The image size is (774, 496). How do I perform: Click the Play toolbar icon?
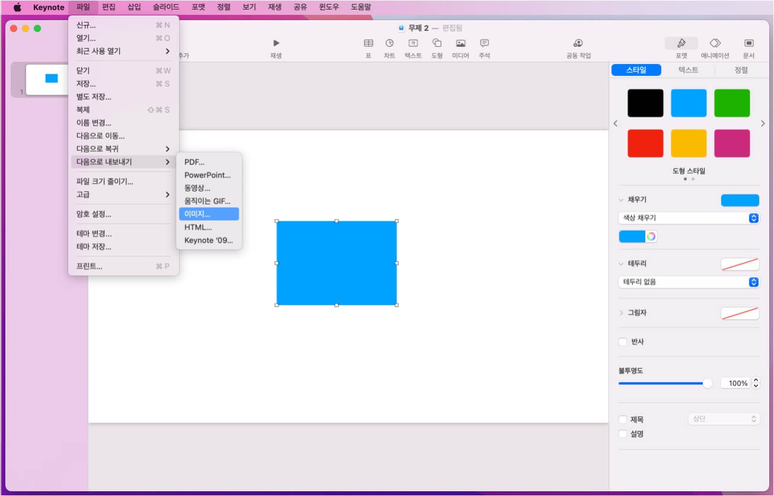click(x=276, y=43)
